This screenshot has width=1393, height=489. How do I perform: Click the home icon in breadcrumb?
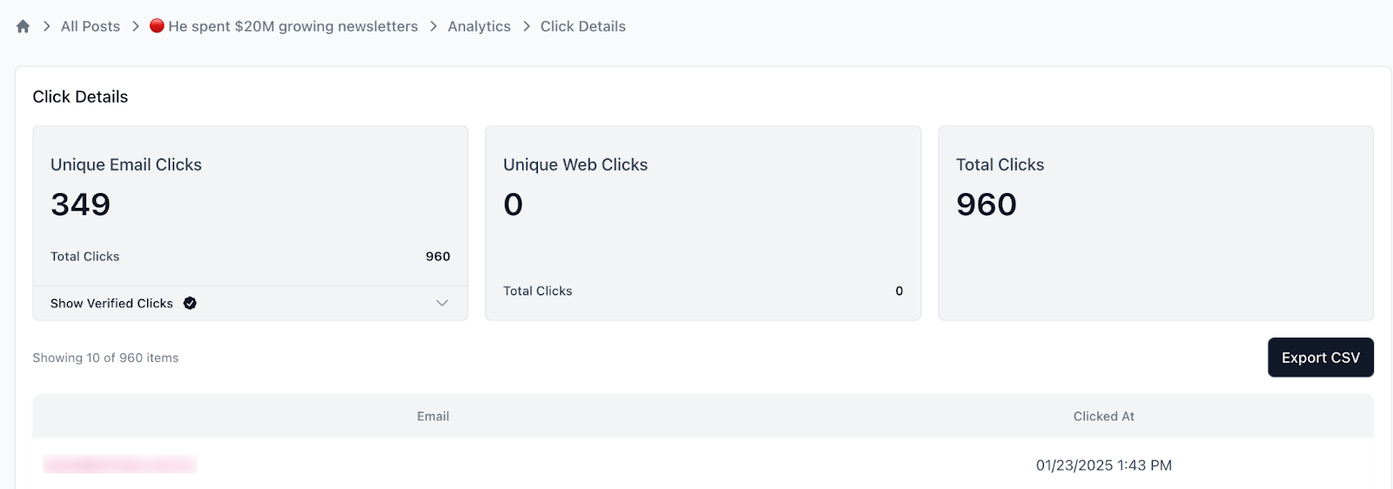(24, 26)
